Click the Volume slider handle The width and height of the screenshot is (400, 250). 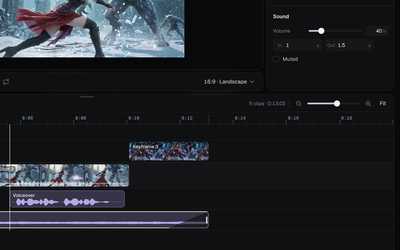pos(321,31)
